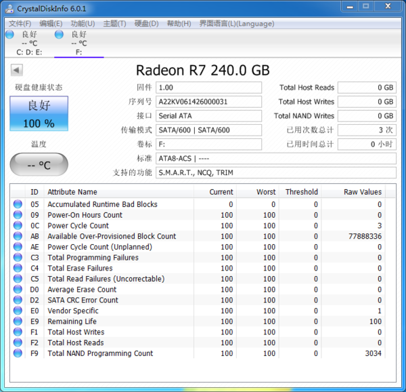Screen dimensions: 406x392
Task: Select the SATA CRC Error Count attribute name
Action: point(83,300)
